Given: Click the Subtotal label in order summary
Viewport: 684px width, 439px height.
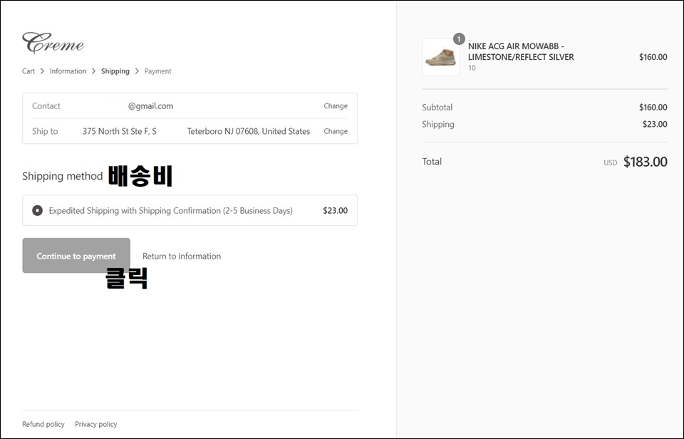Looking at the screenshot, I should click(437, 108).
